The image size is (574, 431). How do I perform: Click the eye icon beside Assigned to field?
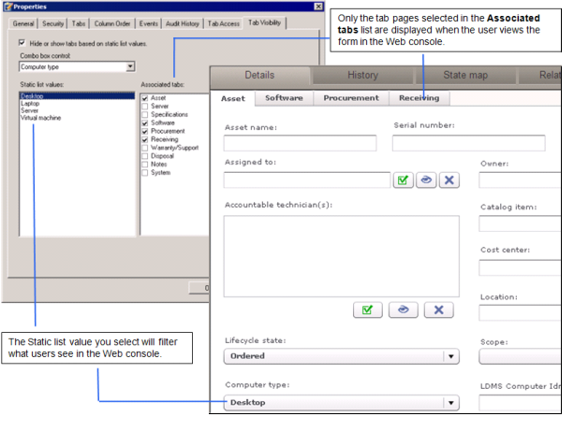tap(426, 180)
